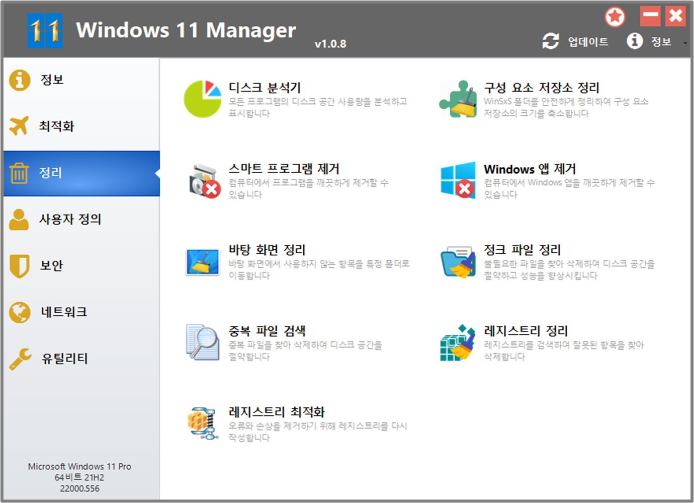Click the globe icon for 네트워크
This screenshot has height=503, width=694.
tap(20, 312)
